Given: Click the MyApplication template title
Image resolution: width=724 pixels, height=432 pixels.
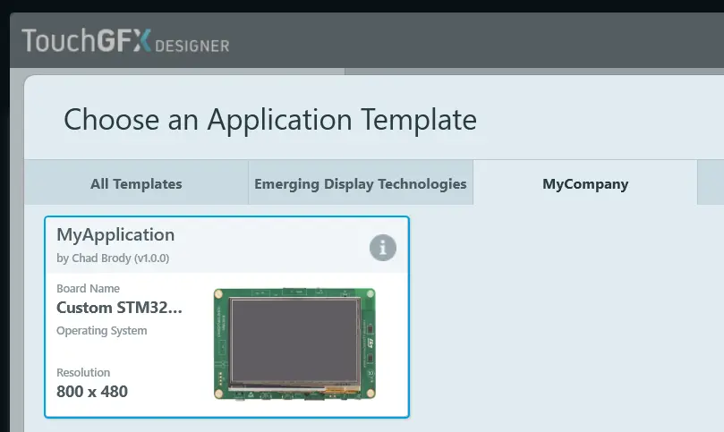Looking at the screenshot, I should (115, 234).
